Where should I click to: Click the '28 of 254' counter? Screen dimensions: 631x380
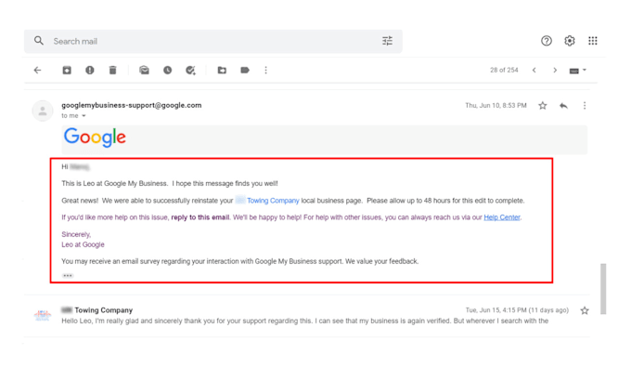pyautogui.click(x=504, y=70)
